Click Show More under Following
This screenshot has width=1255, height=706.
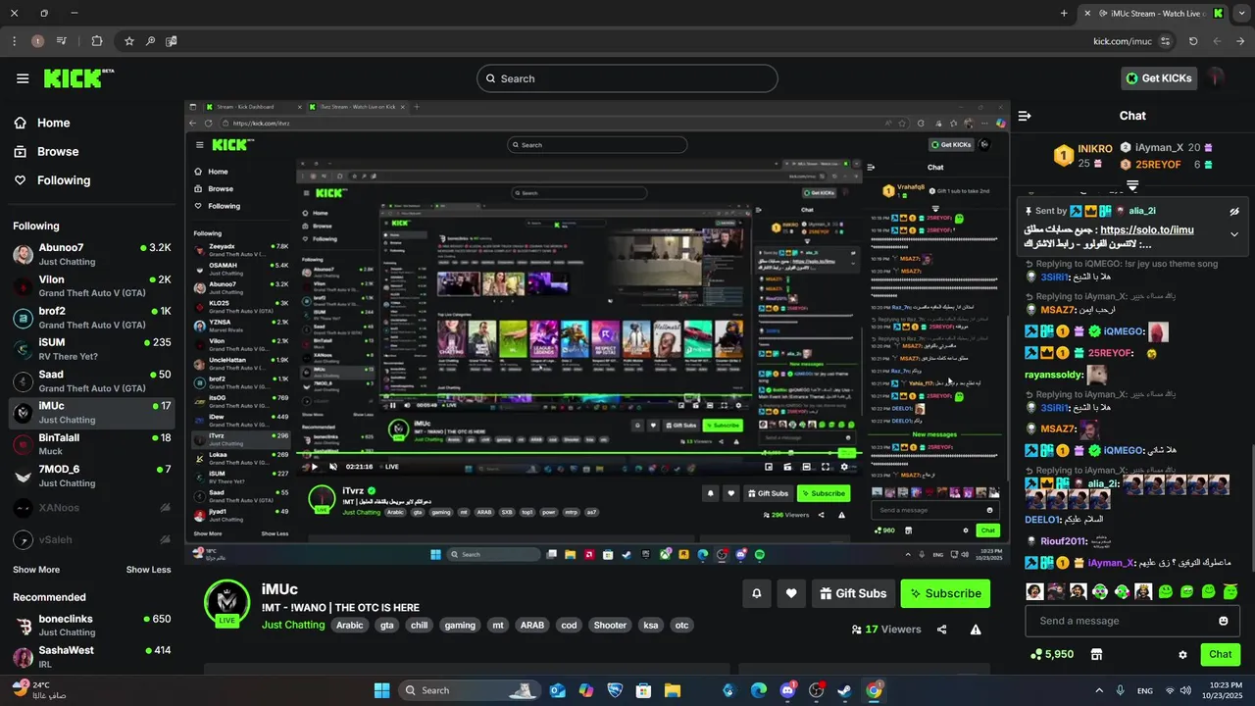click(36, 570)
